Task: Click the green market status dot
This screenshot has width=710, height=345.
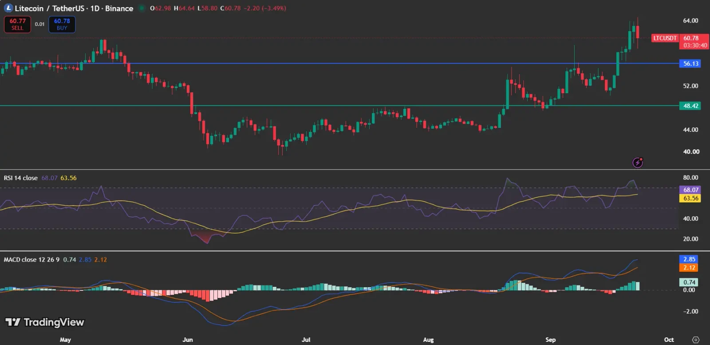Action: click(142, 8)
